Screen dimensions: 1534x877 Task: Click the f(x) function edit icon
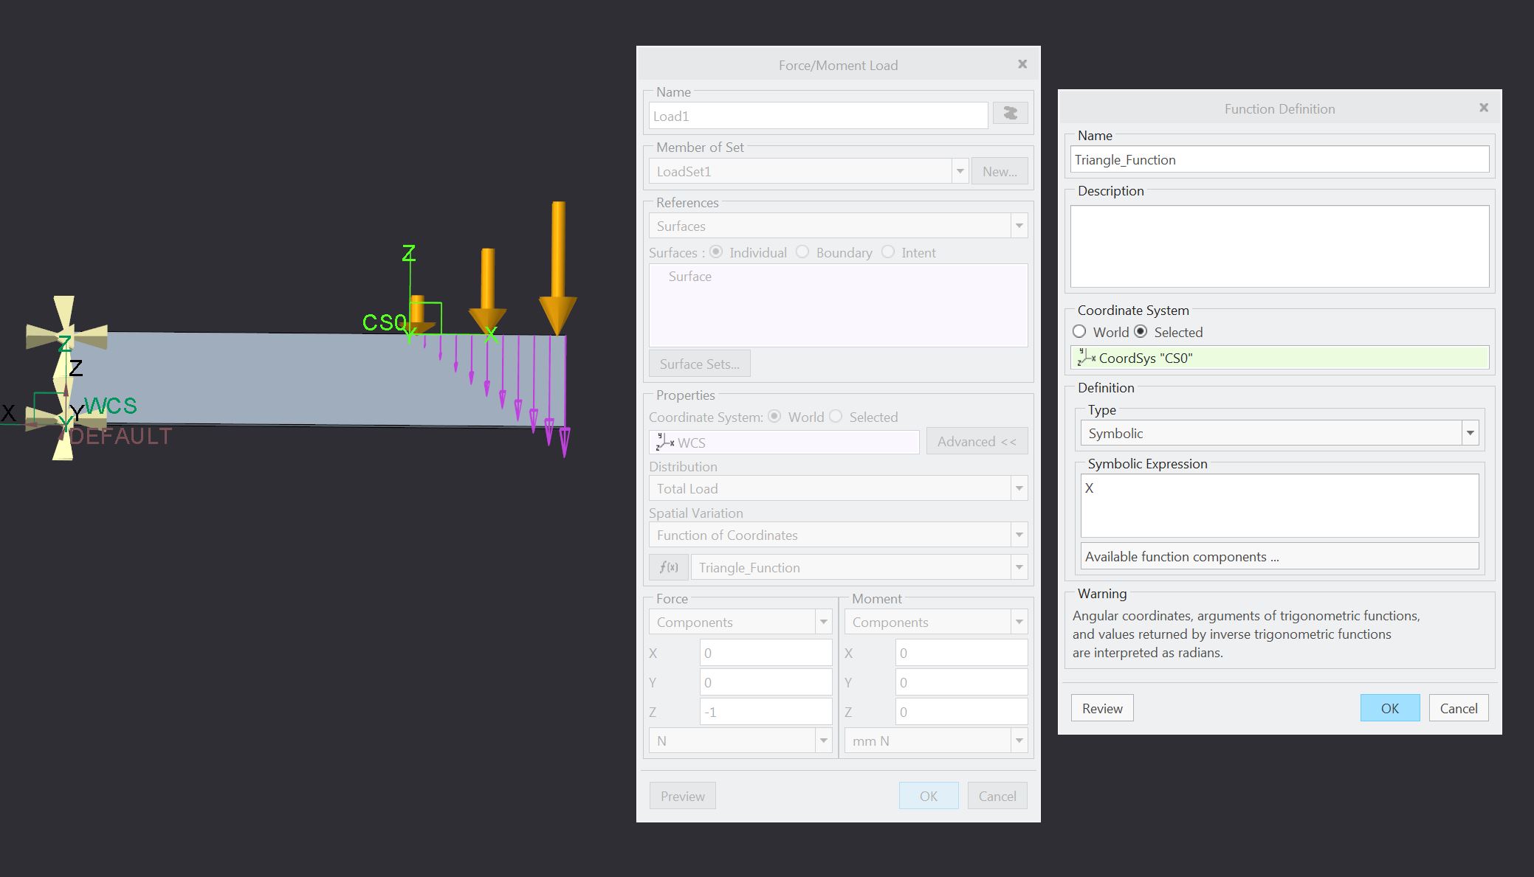click(668, 567)
